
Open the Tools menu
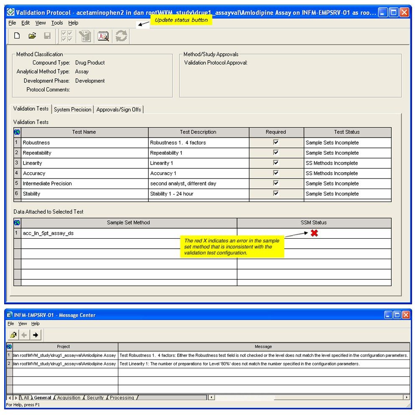pyautogui.click(x=57, y=23)
